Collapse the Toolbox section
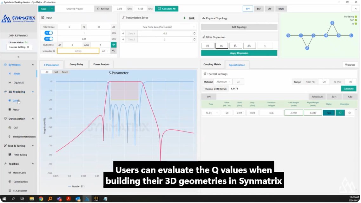Viewport: 361px width, 203px height. click(x=33, y=164)
